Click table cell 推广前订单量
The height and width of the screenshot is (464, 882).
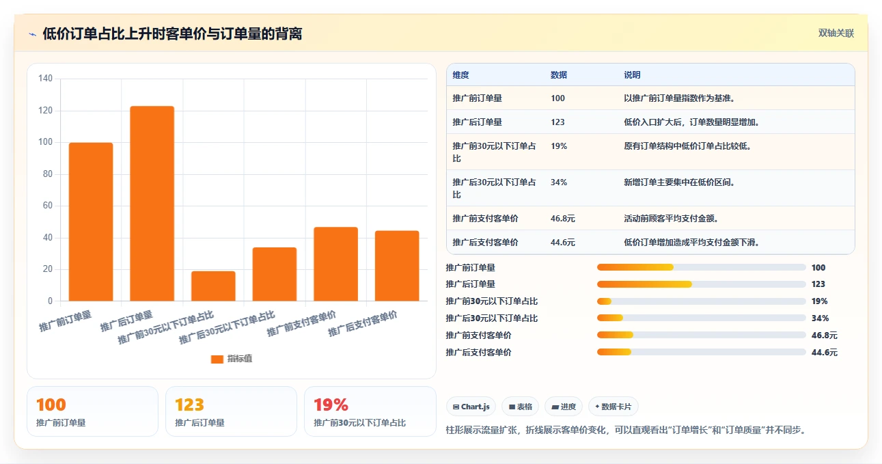coord(477,98)
